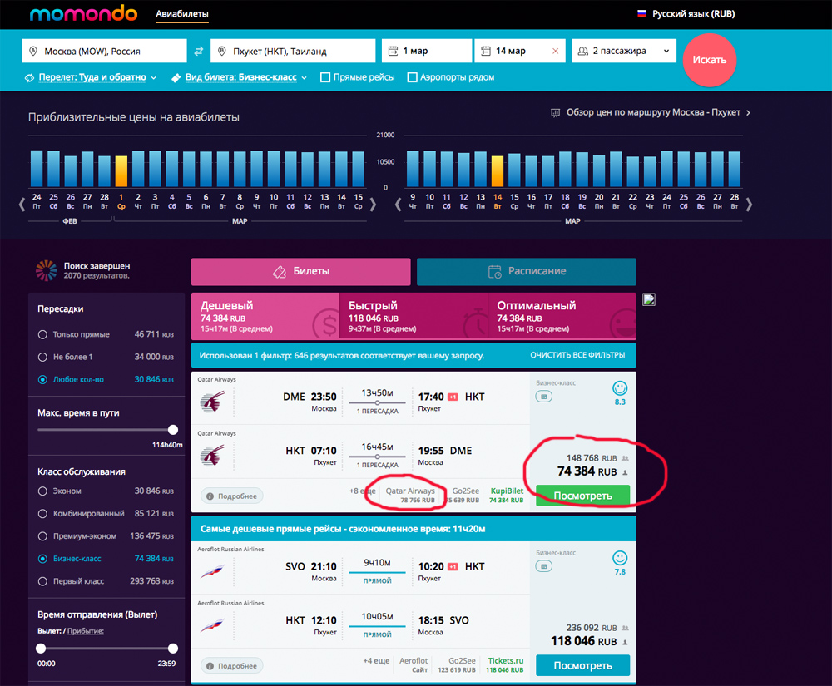832x686 pixels.
Task: Click the 7.8 smiley rating icon
Action: tap(620, 558)
